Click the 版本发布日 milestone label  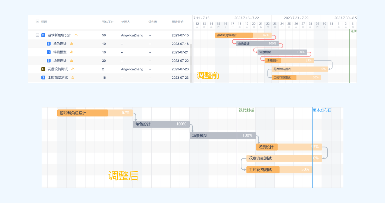click(322, 110)
